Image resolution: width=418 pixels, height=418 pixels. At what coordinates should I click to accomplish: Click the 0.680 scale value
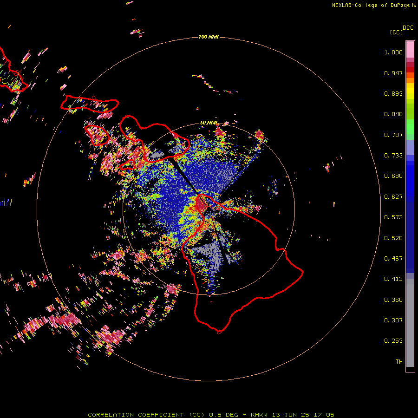coord(393,176)
